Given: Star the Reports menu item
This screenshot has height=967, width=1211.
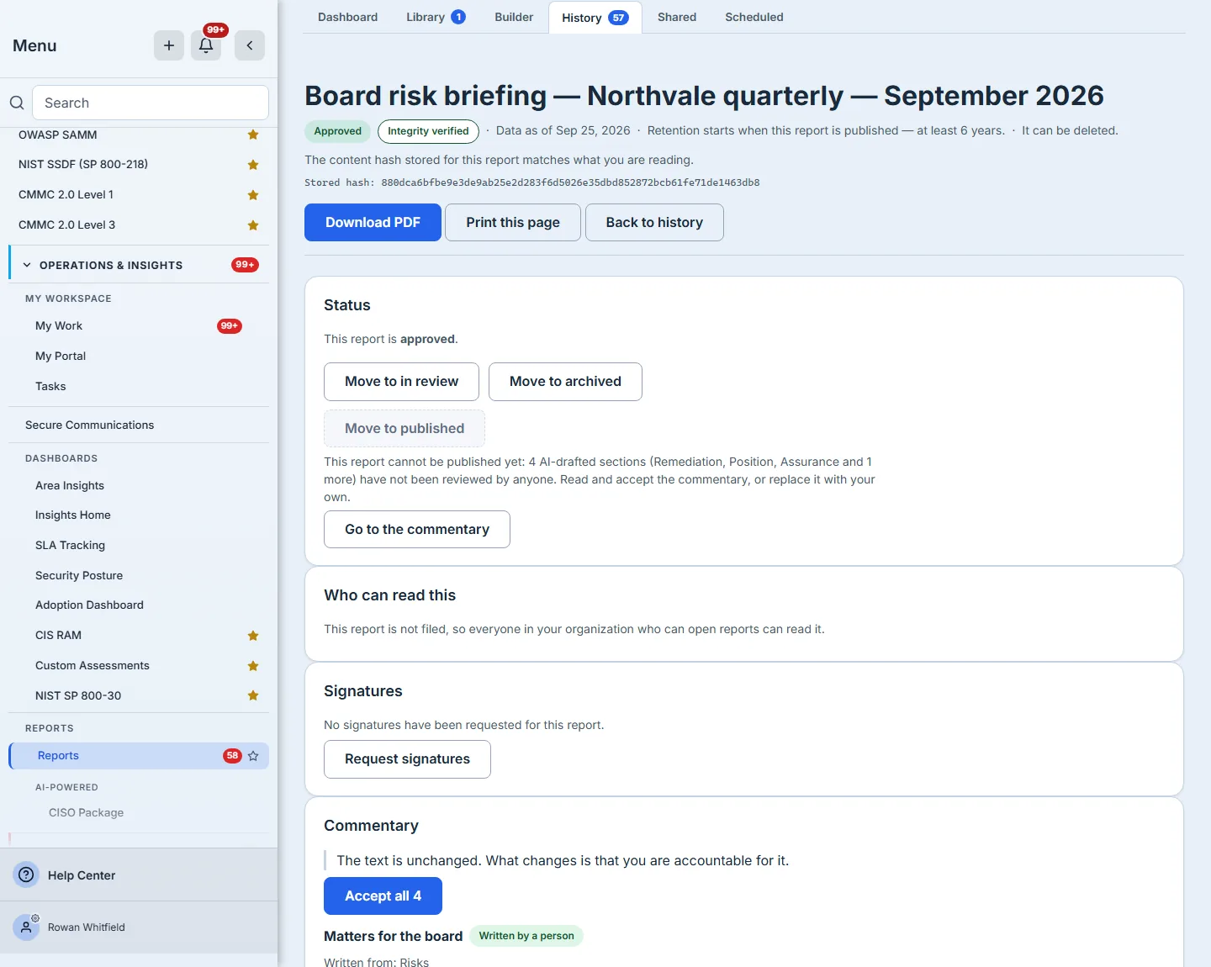Looking at the screenshot, I should coord(253,756).
